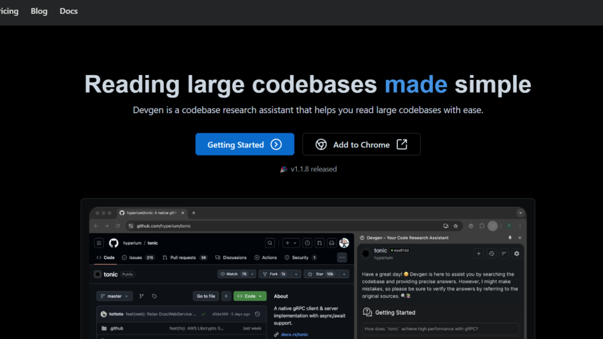603x339 pixels.
Task: Open the inbox notifications icon in demo GitHub header
Action: click(331, 243)
